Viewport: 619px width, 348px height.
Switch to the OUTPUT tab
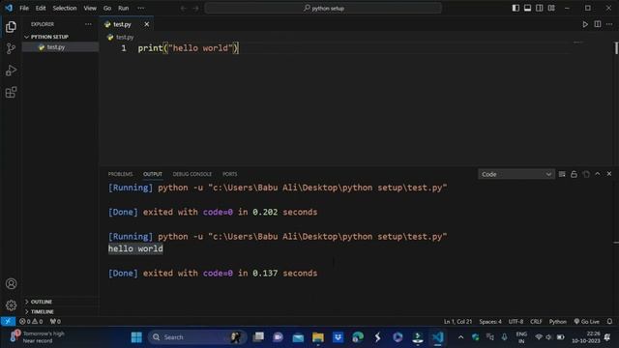click(153, 174)
